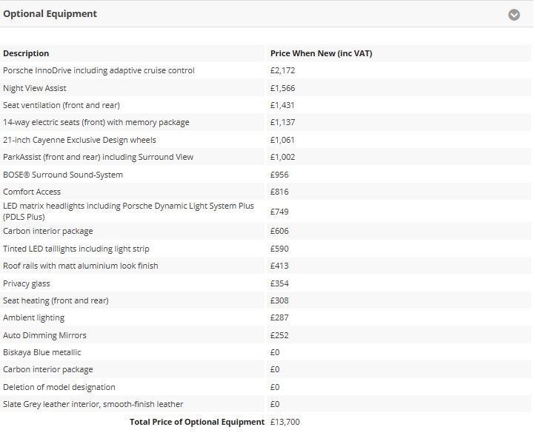Click the BOSE Surround Sound-System entry
The width and height of the screenshot is (535, 444).
[63, 175]
